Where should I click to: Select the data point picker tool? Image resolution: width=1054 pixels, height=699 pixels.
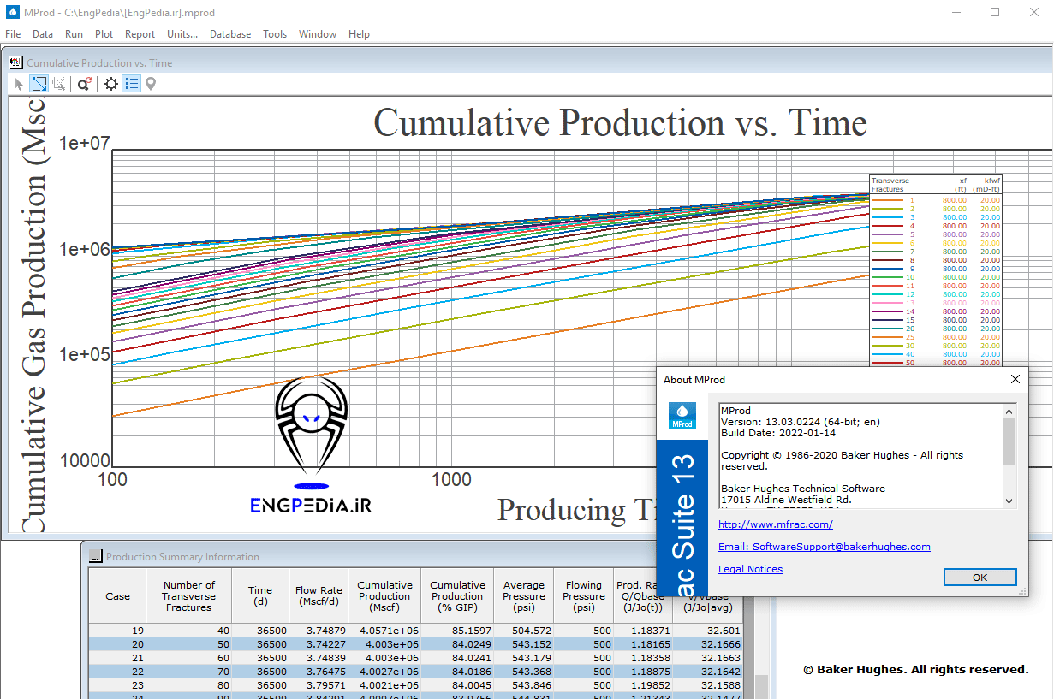click(59, 84)
